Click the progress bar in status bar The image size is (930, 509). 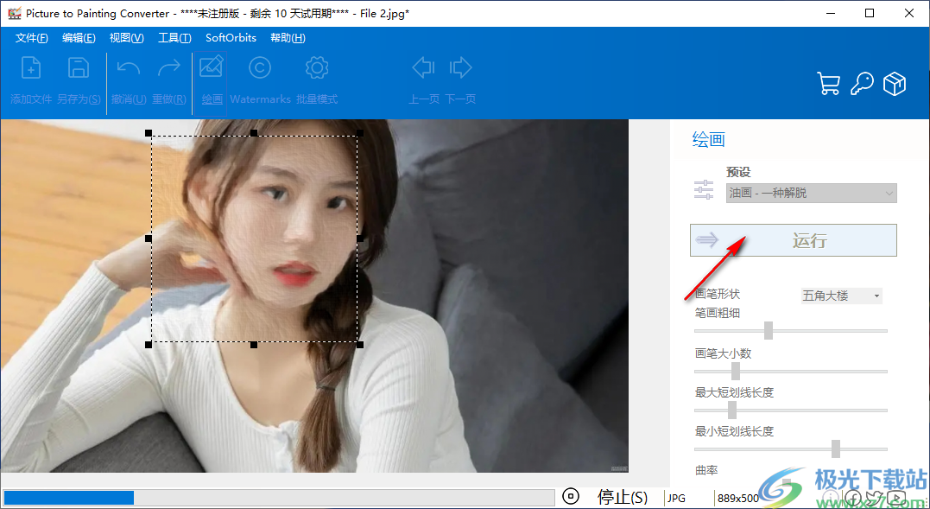279,497
